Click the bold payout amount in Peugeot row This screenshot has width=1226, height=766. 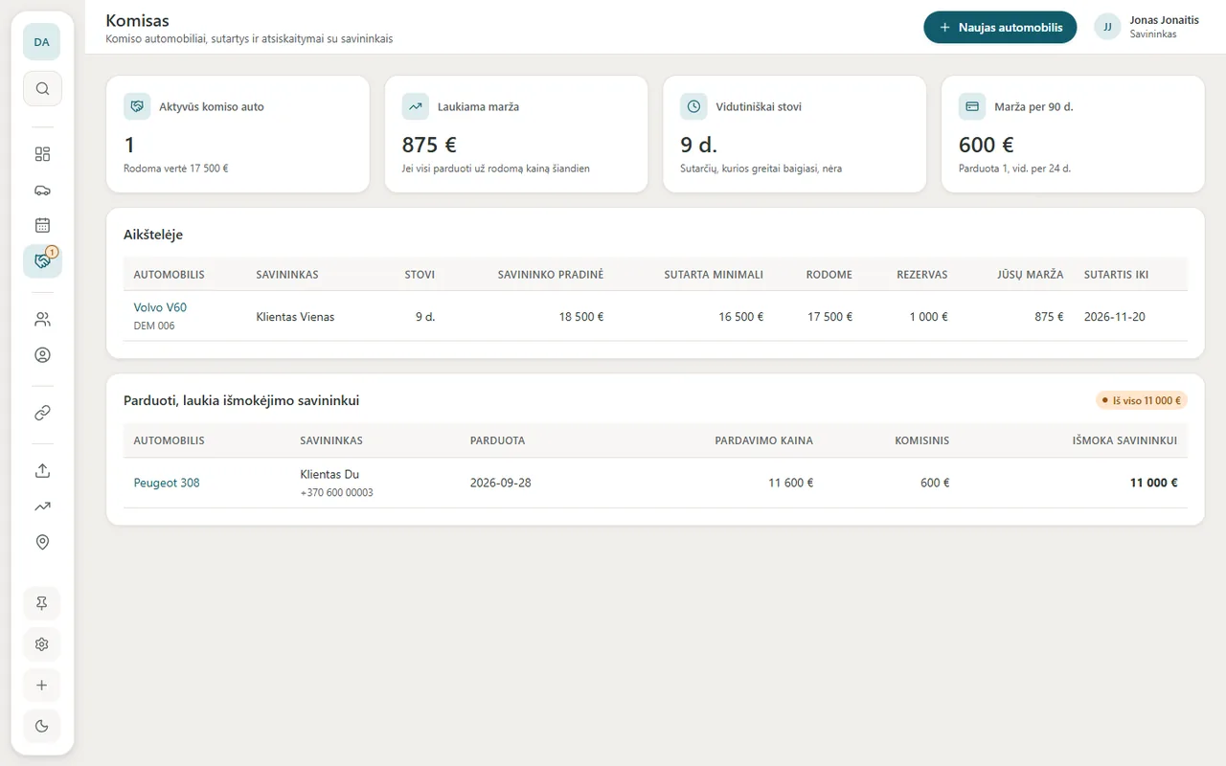[x=1153, y=483]
